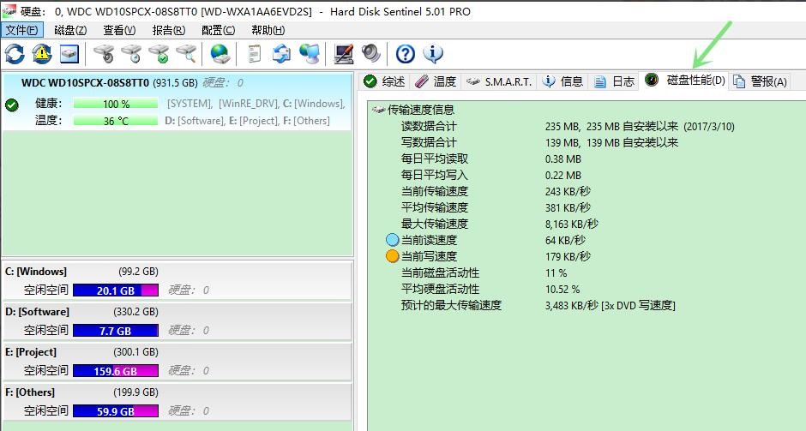Image resolution: width=806 pixels, height=431 pixels.
Task: Click the speaker sound toolbar icon
Action: 370,54
